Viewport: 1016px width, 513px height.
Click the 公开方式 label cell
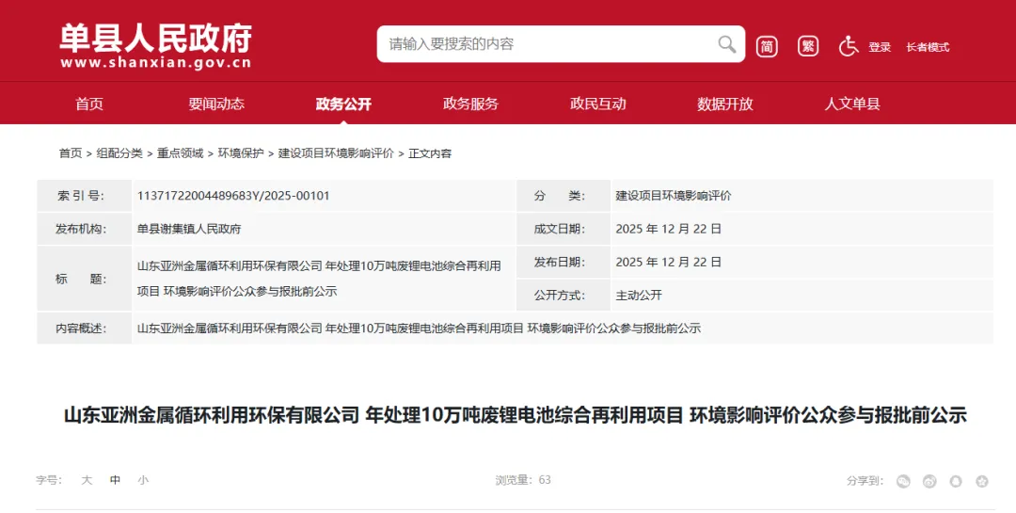pyautogui.click(x=564, y=296)
